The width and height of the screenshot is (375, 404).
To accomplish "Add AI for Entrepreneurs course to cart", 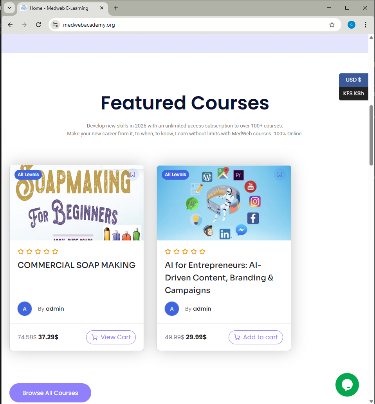I will point(256,337).
